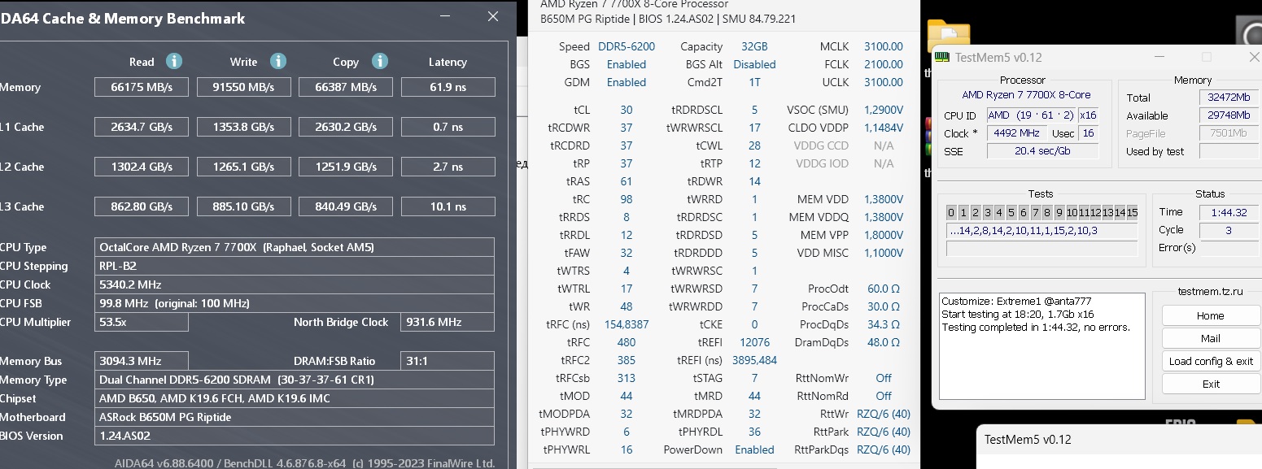Click the TestMem5 Total memory value 32472Mb
This screenshot has width=1262, height=469.
[x=1228, y=98]
